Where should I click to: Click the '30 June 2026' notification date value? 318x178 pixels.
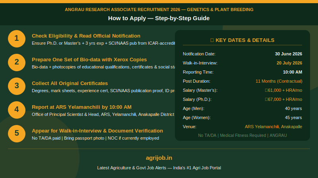click(289, 54)
